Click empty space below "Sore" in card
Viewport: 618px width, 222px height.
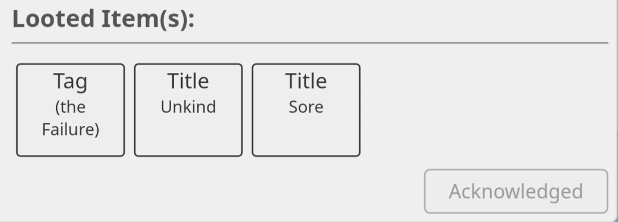coord(306,136)
